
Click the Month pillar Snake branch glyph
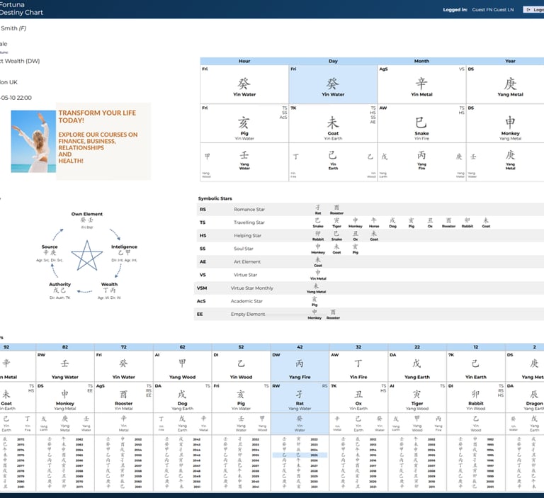pos(421,123)
